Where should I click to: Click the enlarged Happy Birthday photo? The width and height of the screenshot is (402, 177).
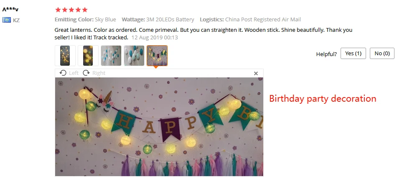pos(159,127)
